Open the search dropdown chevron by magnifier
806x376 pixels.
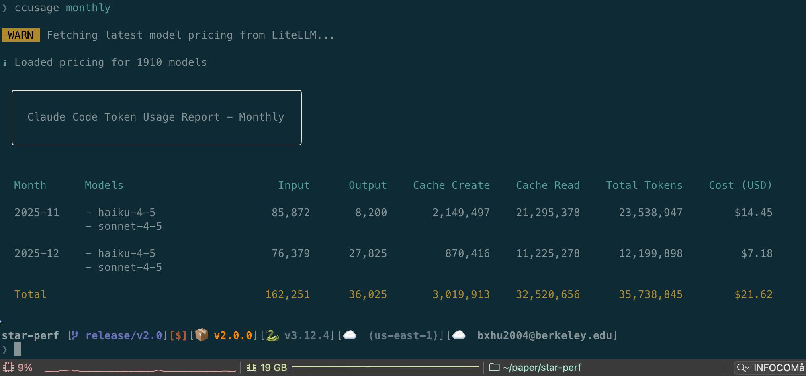(x=747, y=368)
